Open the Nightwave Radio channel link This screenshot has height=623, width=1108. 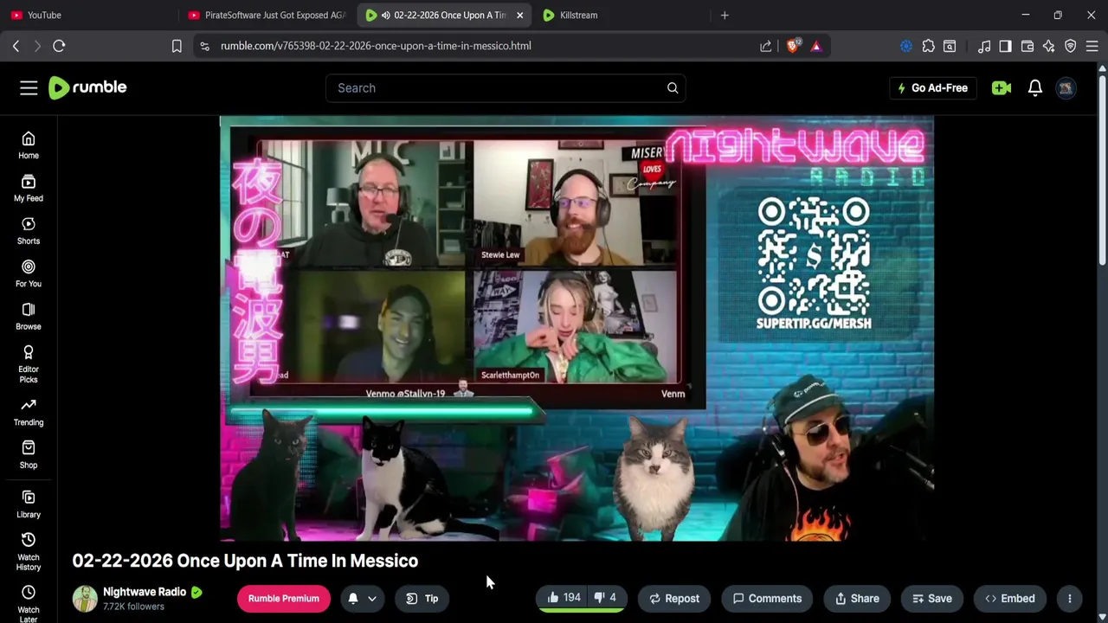coord(145,592)
